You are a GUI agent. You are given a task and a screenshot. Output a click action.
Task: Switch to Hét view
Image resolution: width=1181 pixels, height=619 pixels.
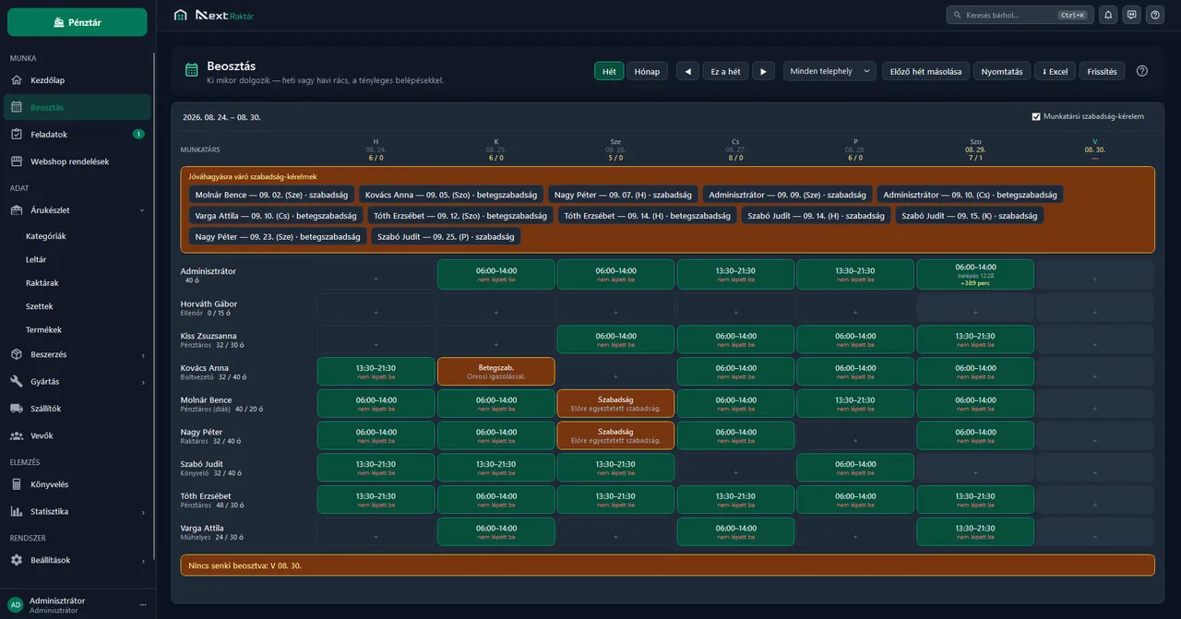pos(609,71)
